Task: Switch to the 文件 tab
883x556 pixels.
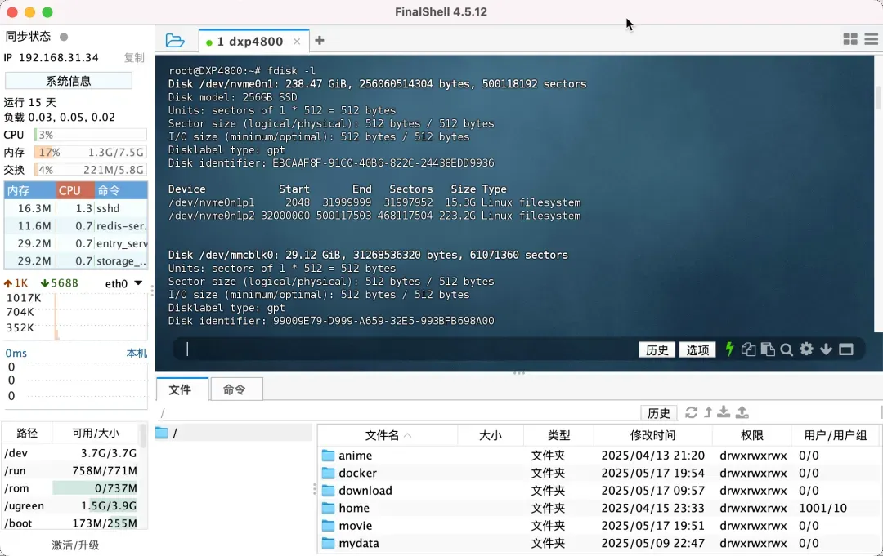Action: (181, 389)
